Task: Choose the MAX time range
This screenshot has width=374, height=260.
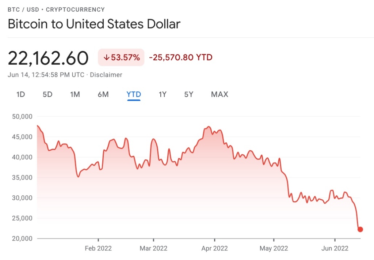Action: click(x=220, y=94)
